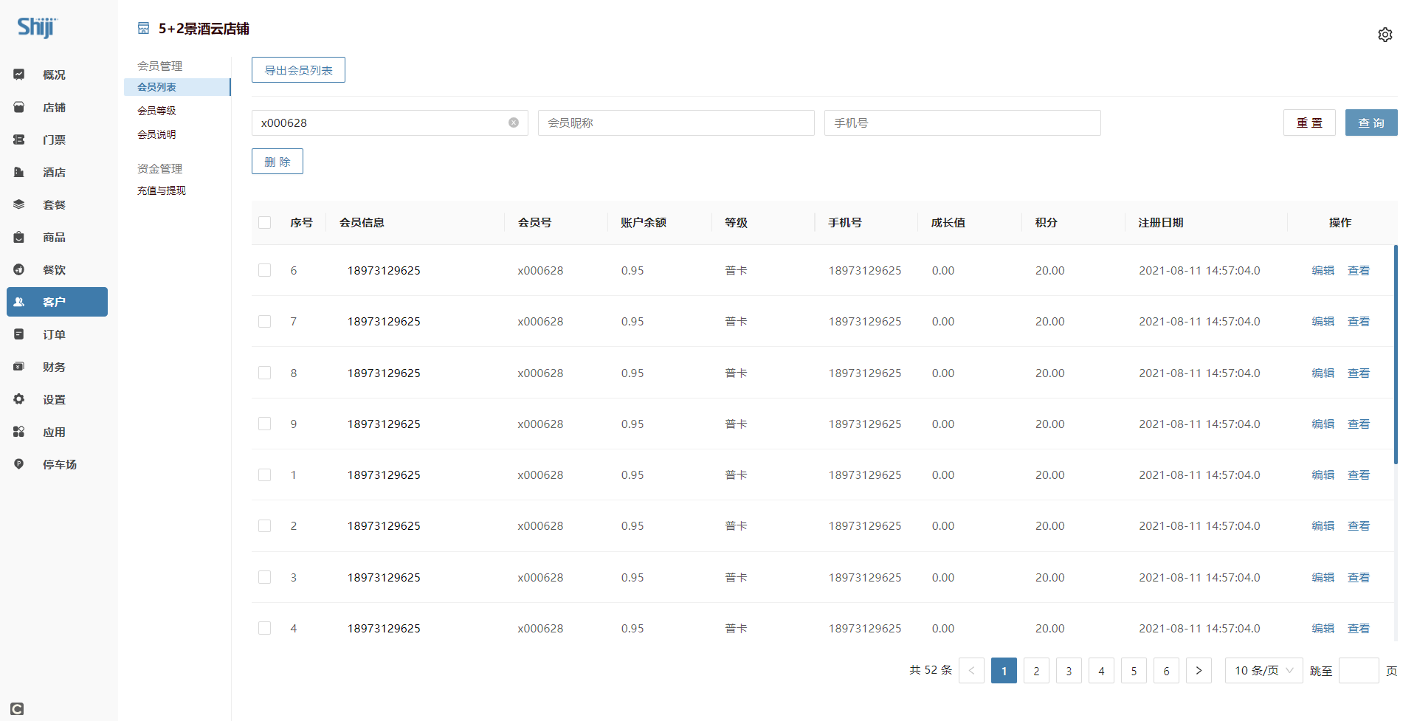Click 查看 for row 6
This screenshot has width=1417, height=721.
point(1359,270)
